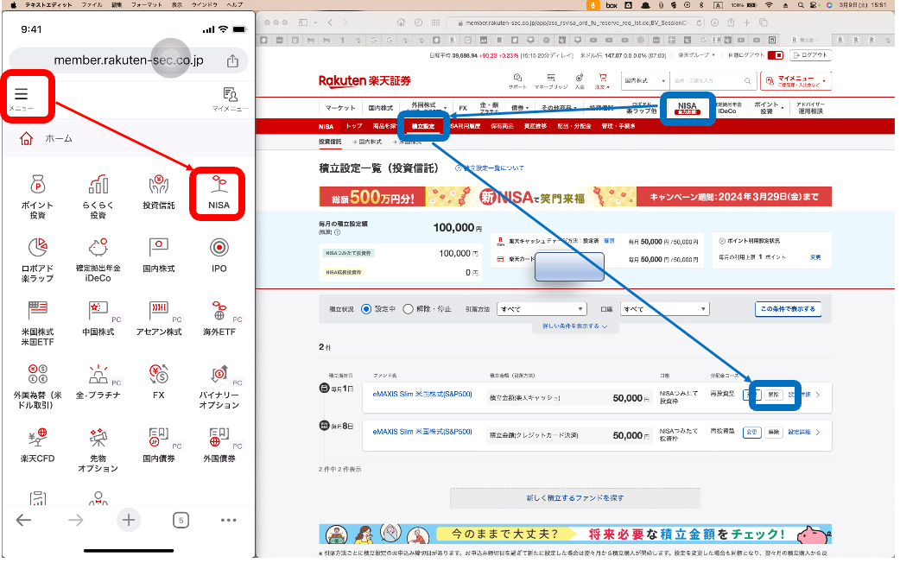Viewport: 900px width, 563px height.
Task: Click 解除 for the 毎月8日 fund row
Action: 773,432
